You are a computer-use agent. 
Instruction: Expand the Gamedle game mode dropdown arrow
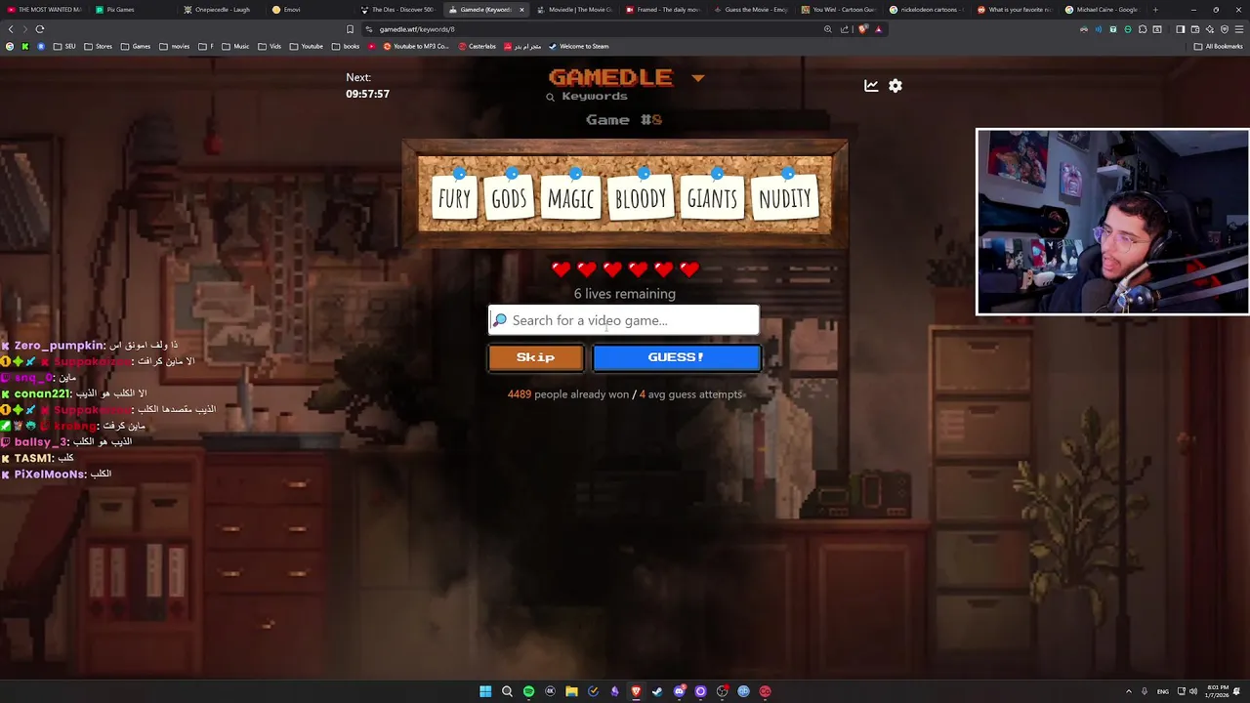coord(697,78)
